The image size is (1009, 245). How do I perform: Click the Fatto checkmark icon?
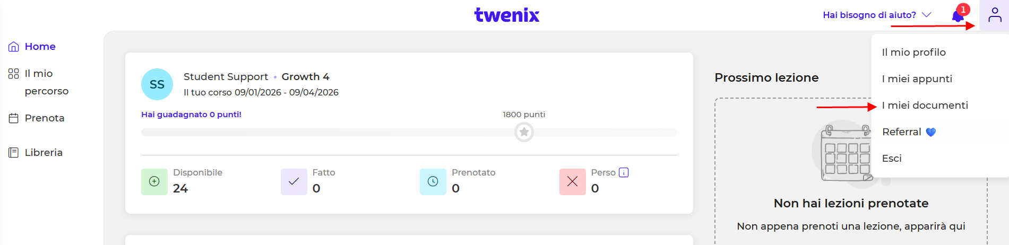point(294,181)
